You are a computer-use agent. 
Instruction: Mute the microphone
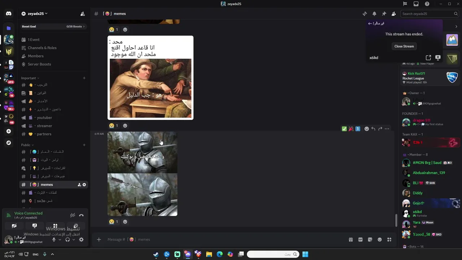pyautogui.click(x=54, y=239)
